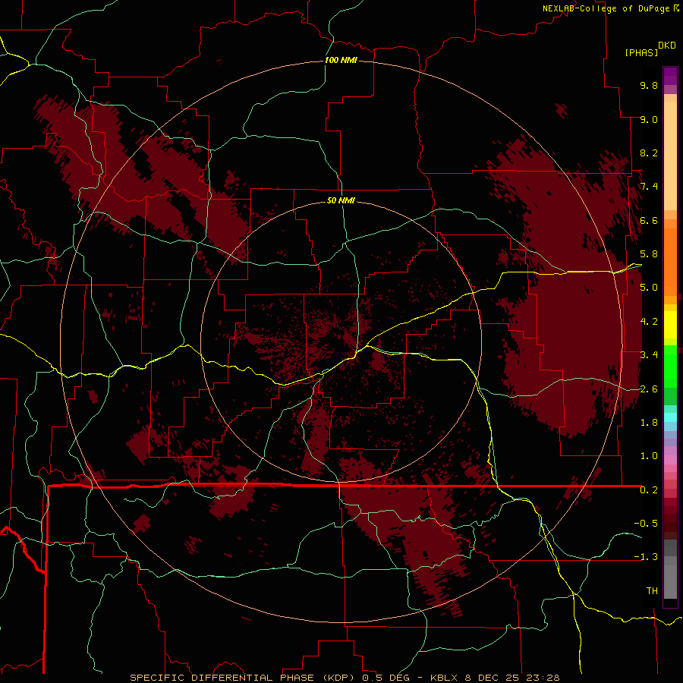The image size is (683, 683).
Task: Click the purple top segment of color bar
Action: point(670,76)
